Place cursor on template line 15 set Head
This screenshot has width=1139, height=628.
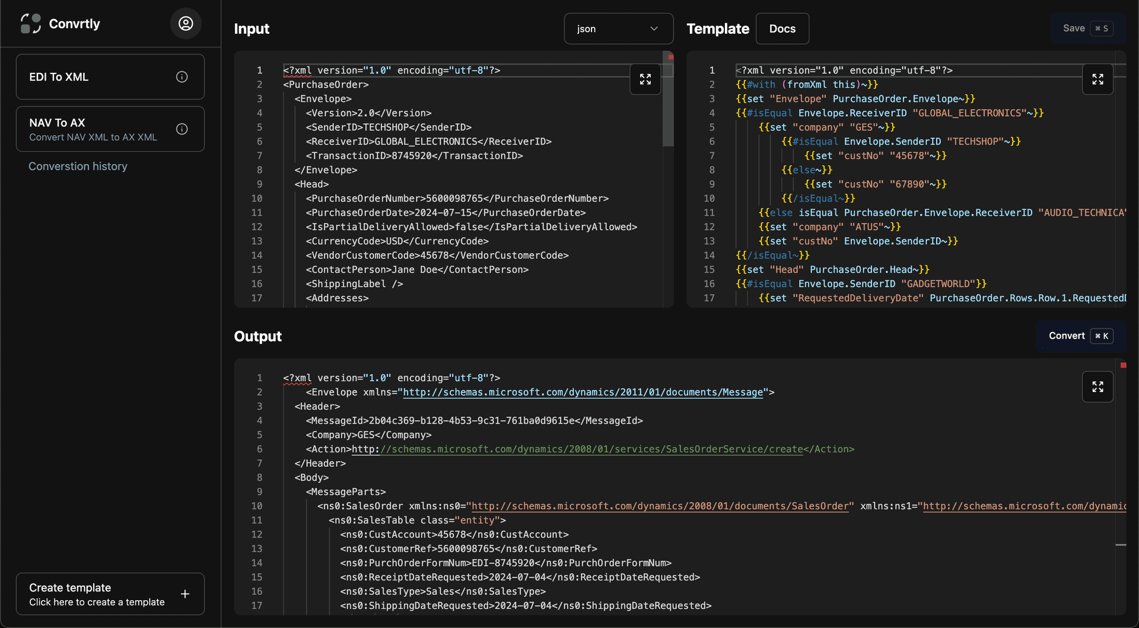click(x=832, y=270)
